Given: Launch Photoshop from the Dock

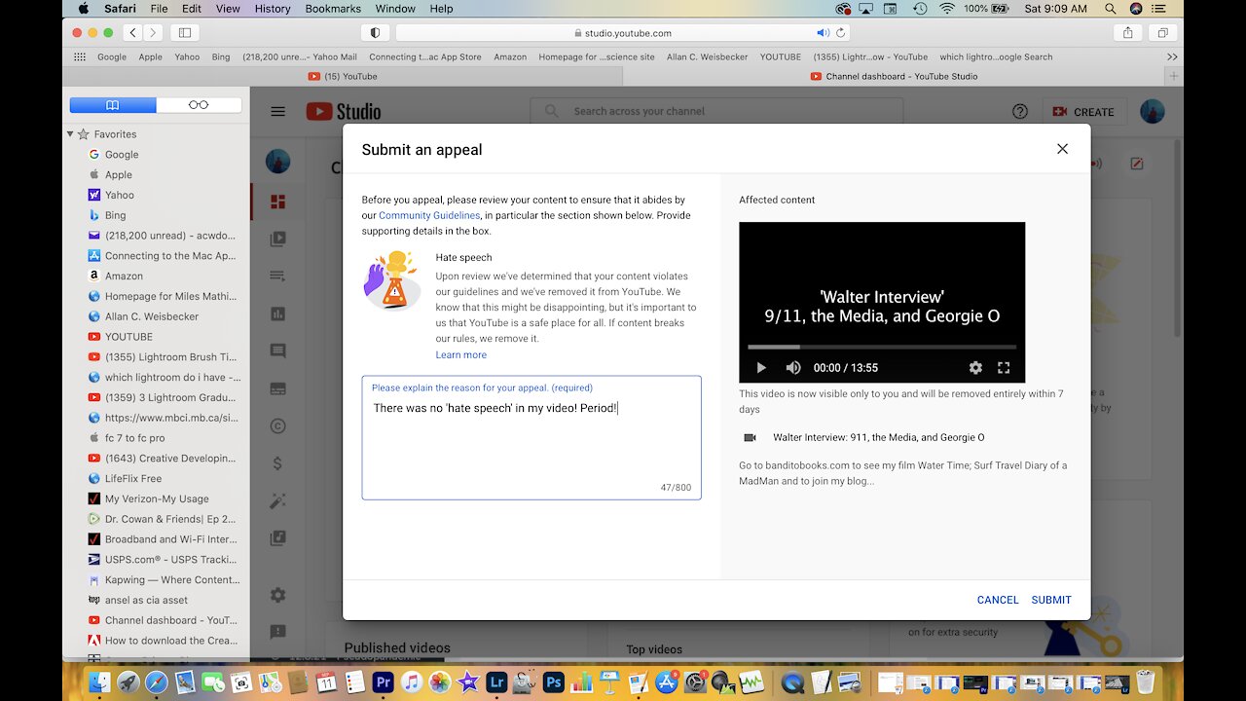Looking at the screenshot, I should click(x=554, y=683).
